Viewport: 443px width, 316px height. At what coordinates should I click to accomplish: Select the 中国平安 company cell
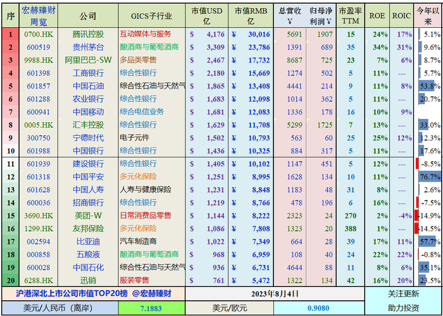(x=88, y=177)
